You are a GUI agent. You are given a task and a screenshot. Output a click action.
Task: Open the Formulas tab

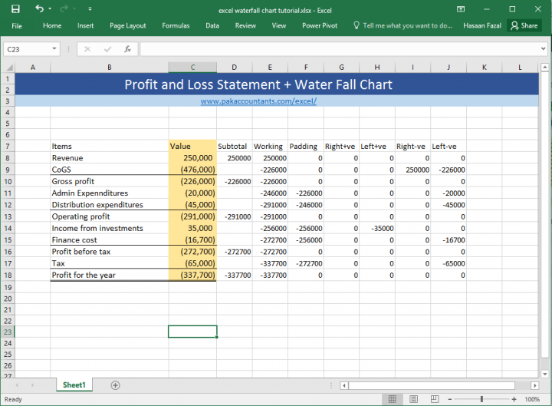pos(176,26)
